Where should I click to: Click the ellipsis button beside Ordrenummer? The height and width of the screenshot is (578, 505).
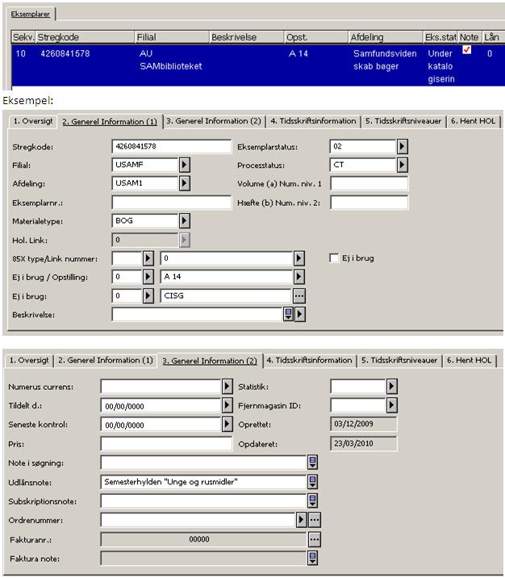[x=315, y=521]
